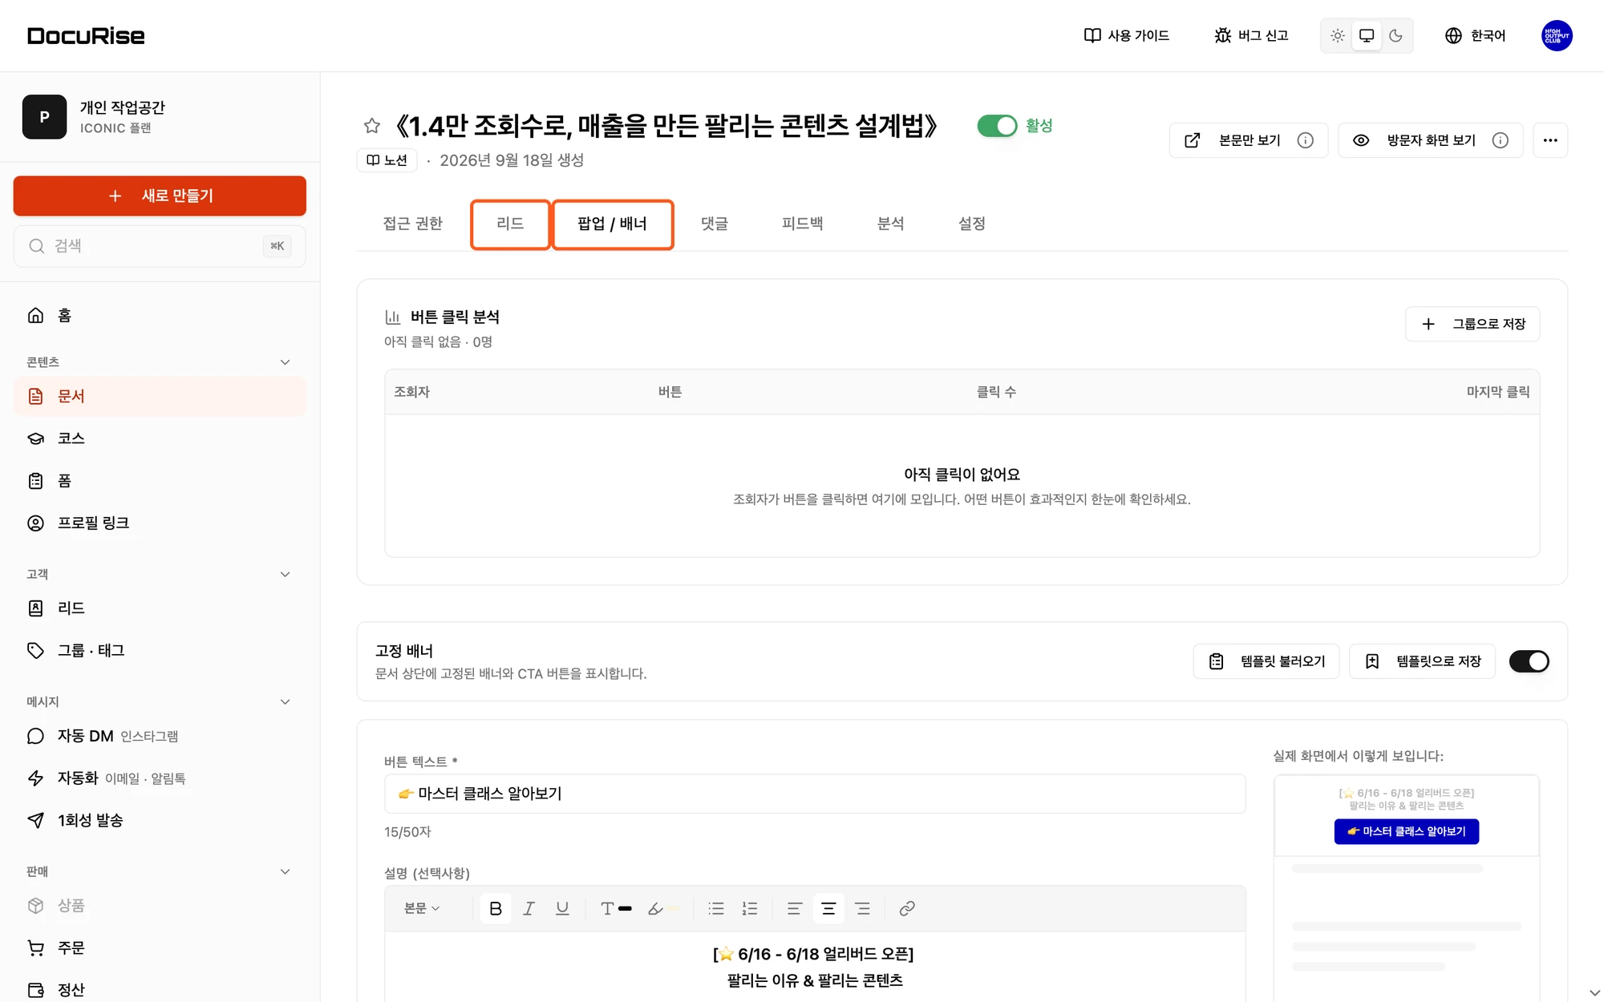Switch to the 접근 권한 tab
Viewport: 1604px width, 1002px height.
[412, 224]
